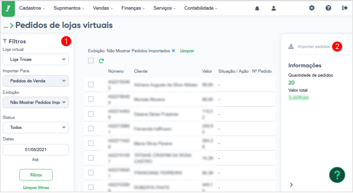This screenshot has width=353, height=193.
Task: Toggle the select-all checkbox above table
Action: (91, 61)
